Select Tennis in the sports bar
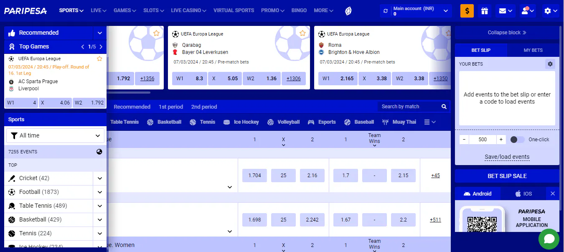 pyautogui.click(x=203, y=122)
